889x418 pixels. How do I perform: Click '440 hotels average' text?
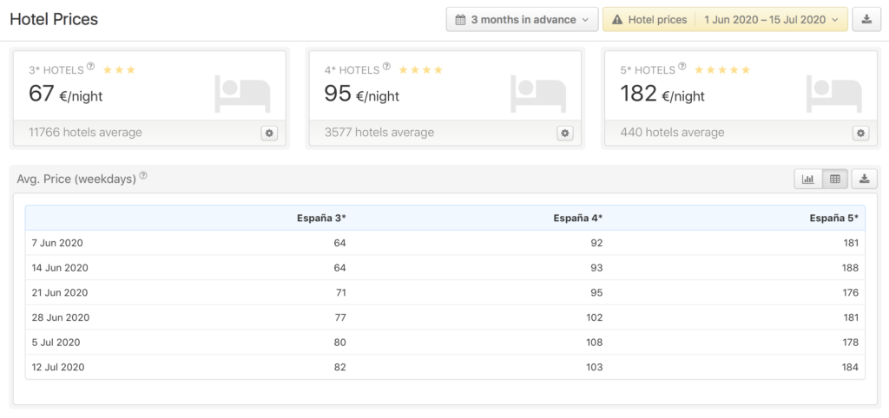672,133
